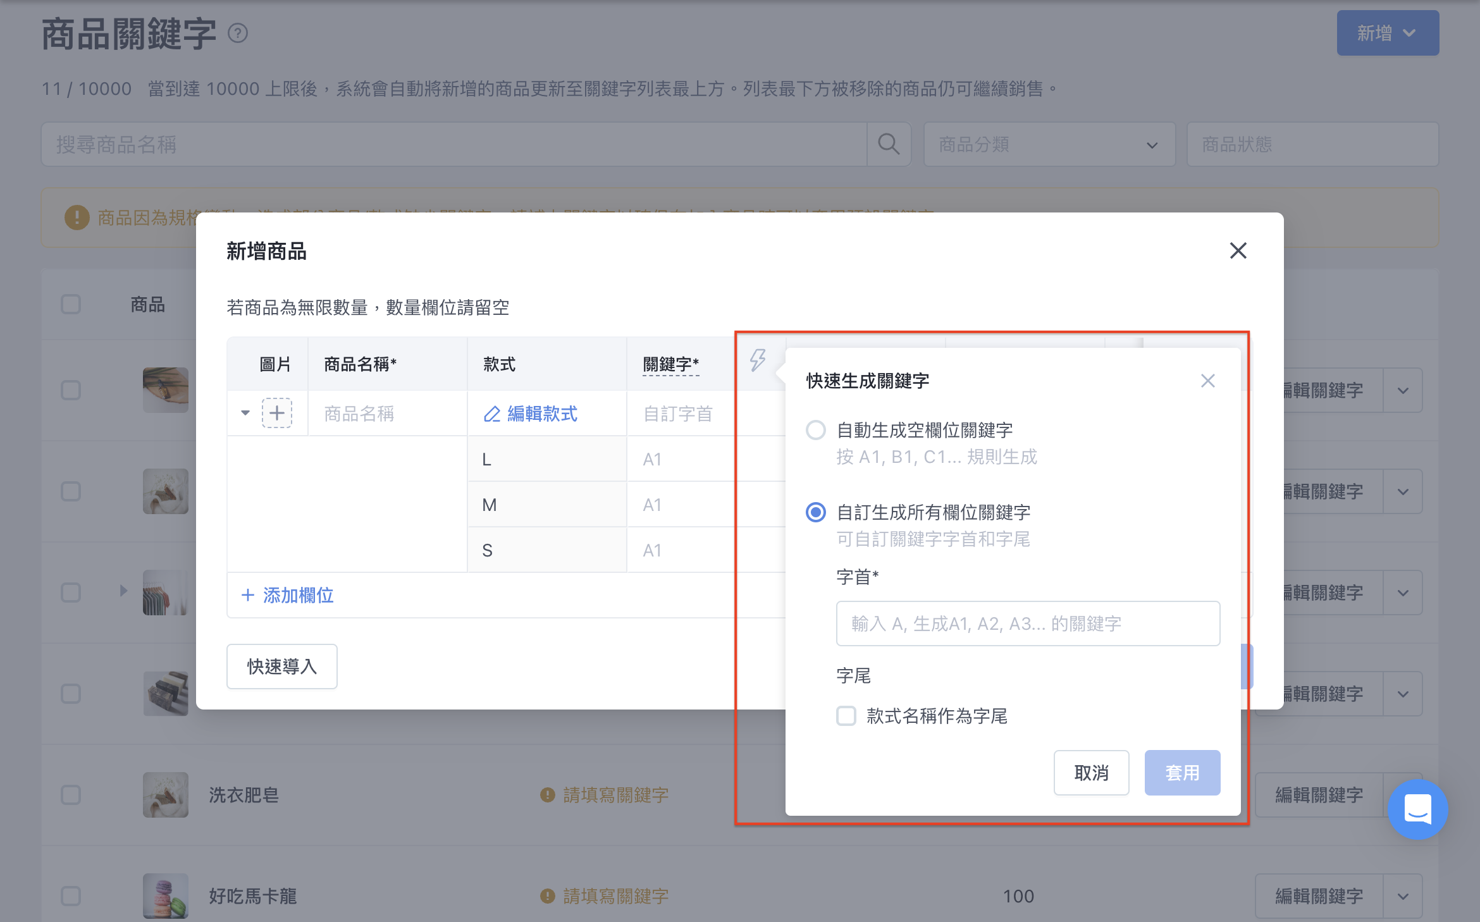Click the search magnifier icon
1480x922 pixels.
(889, 144)
